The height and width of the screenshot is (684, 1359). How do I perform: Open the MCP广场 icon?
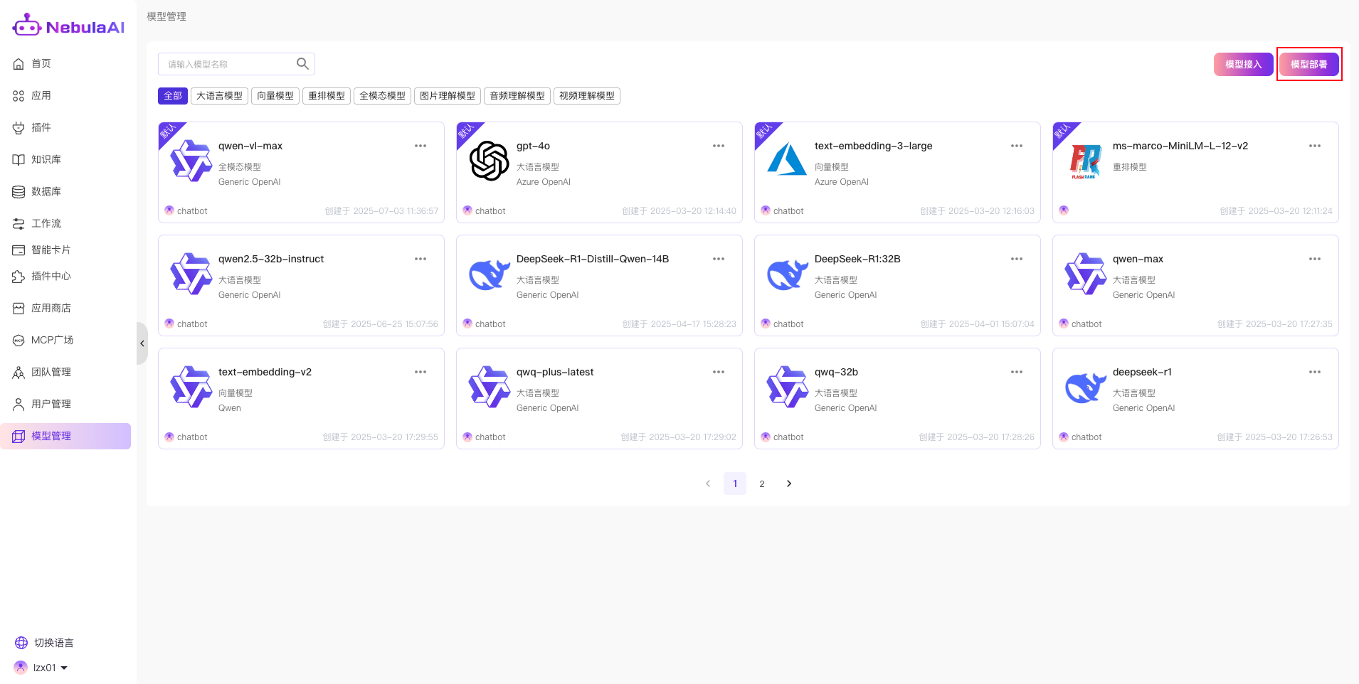[x=18, y=341]
